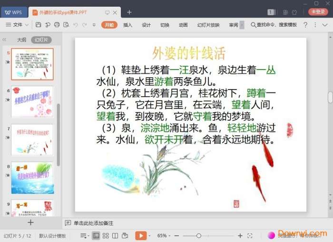Switch to the 审阅 ribbon tab

click(234, 25)
